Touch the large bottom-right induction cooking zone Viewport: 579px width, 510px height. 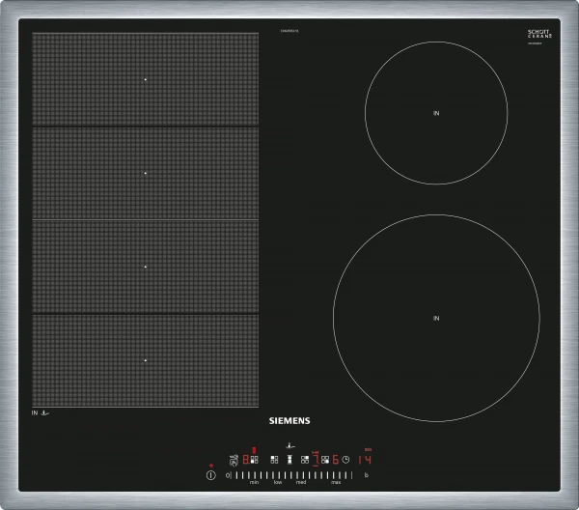click(x=435, y=318)
